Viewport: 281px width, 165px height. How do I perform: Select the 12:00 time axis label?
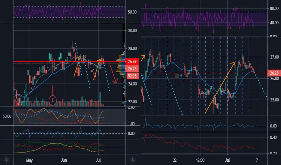[x=200, y=160]
